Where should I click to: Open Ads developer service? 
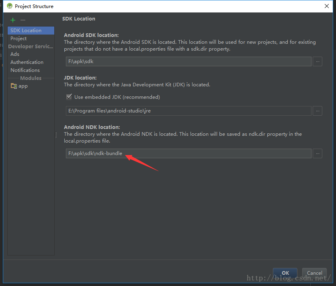[x=31, y=54]
